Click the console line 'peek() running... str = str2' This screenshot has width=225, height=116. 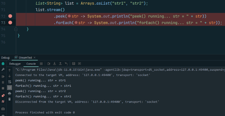tap(40, 91)
